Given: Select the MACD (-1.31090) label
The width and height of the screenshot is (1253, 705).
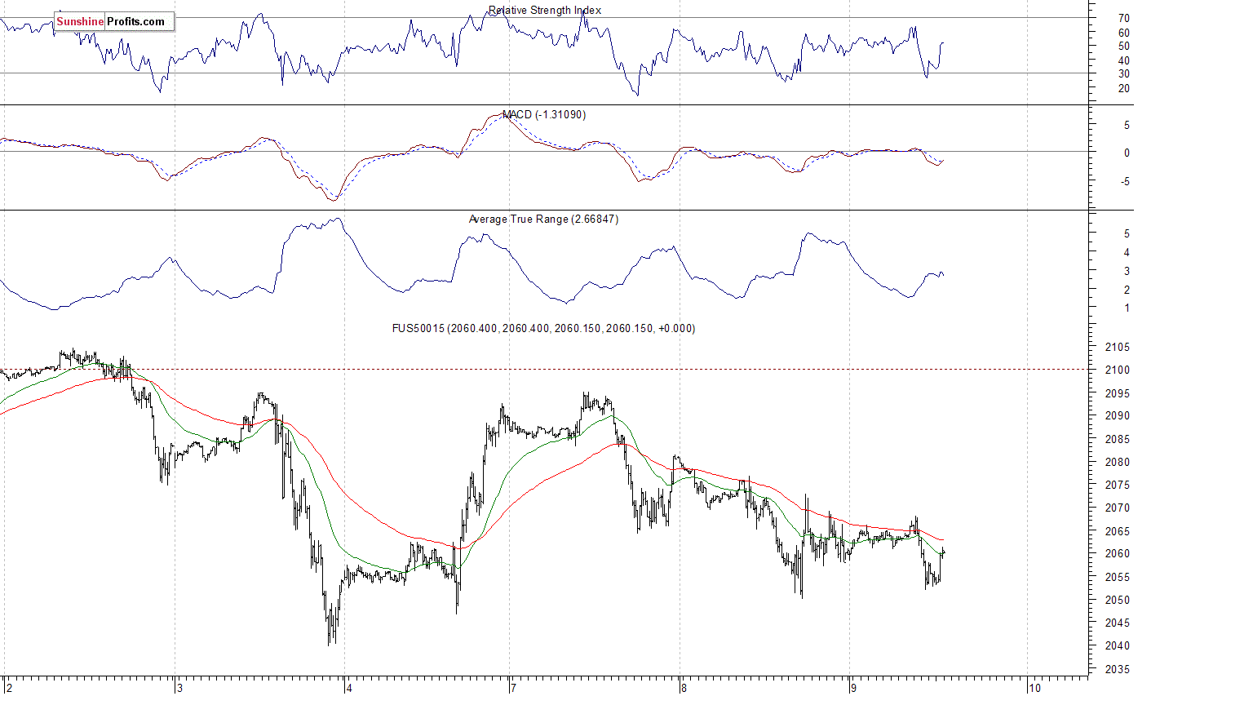Looking at the screenshot, I should click(x=544, y=115).
